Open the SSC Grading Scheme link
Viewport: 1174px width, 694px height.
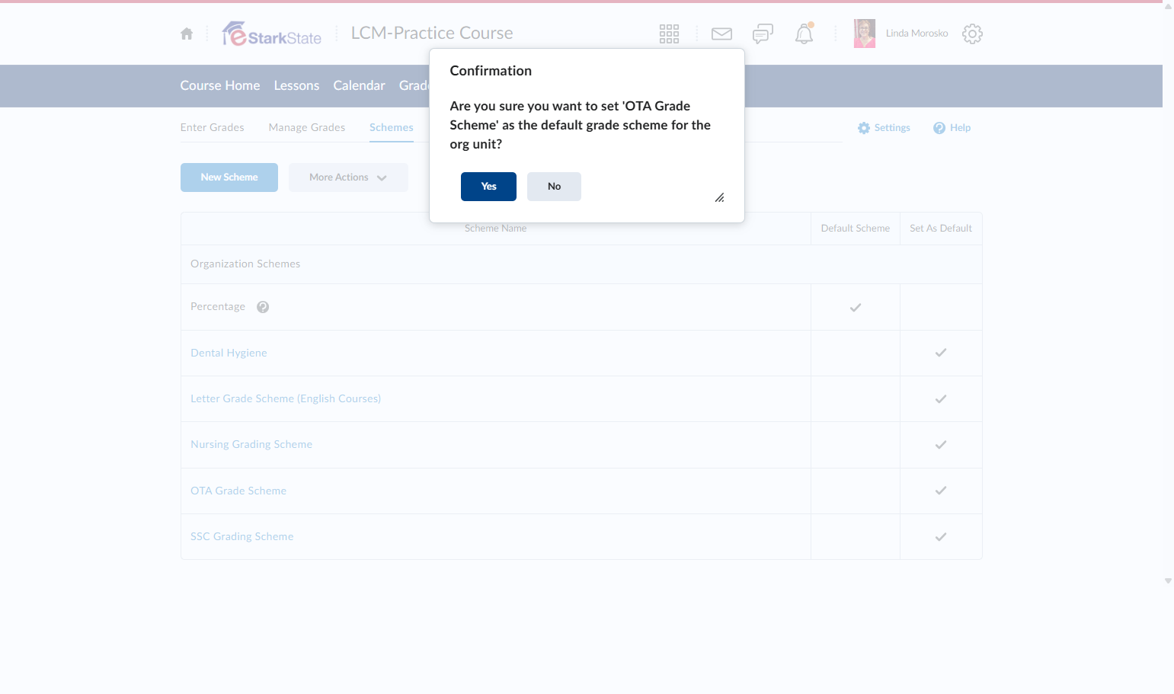pyautogui.click(x=242, y=537)
